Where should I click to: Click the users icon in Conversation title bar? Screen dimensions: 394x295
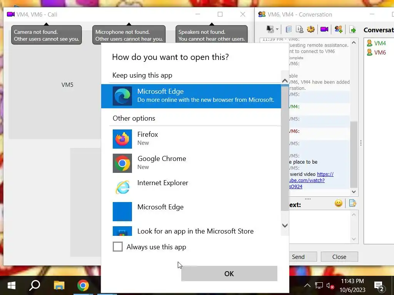click(262, 14)
